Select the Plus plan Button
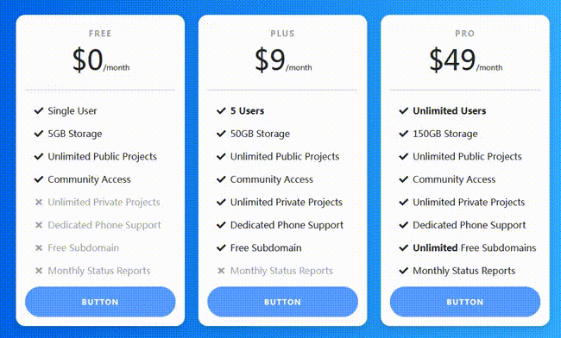Image resolution: width=561 pixels, height=338 pixels. tap(282, 302)
